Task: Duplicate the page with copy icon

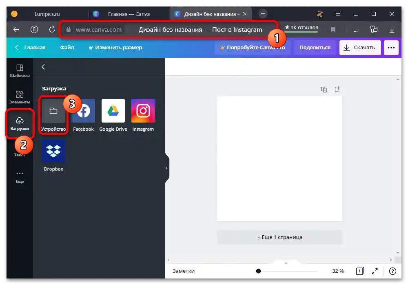Action: pyautogui.click(x=324, y=90)
